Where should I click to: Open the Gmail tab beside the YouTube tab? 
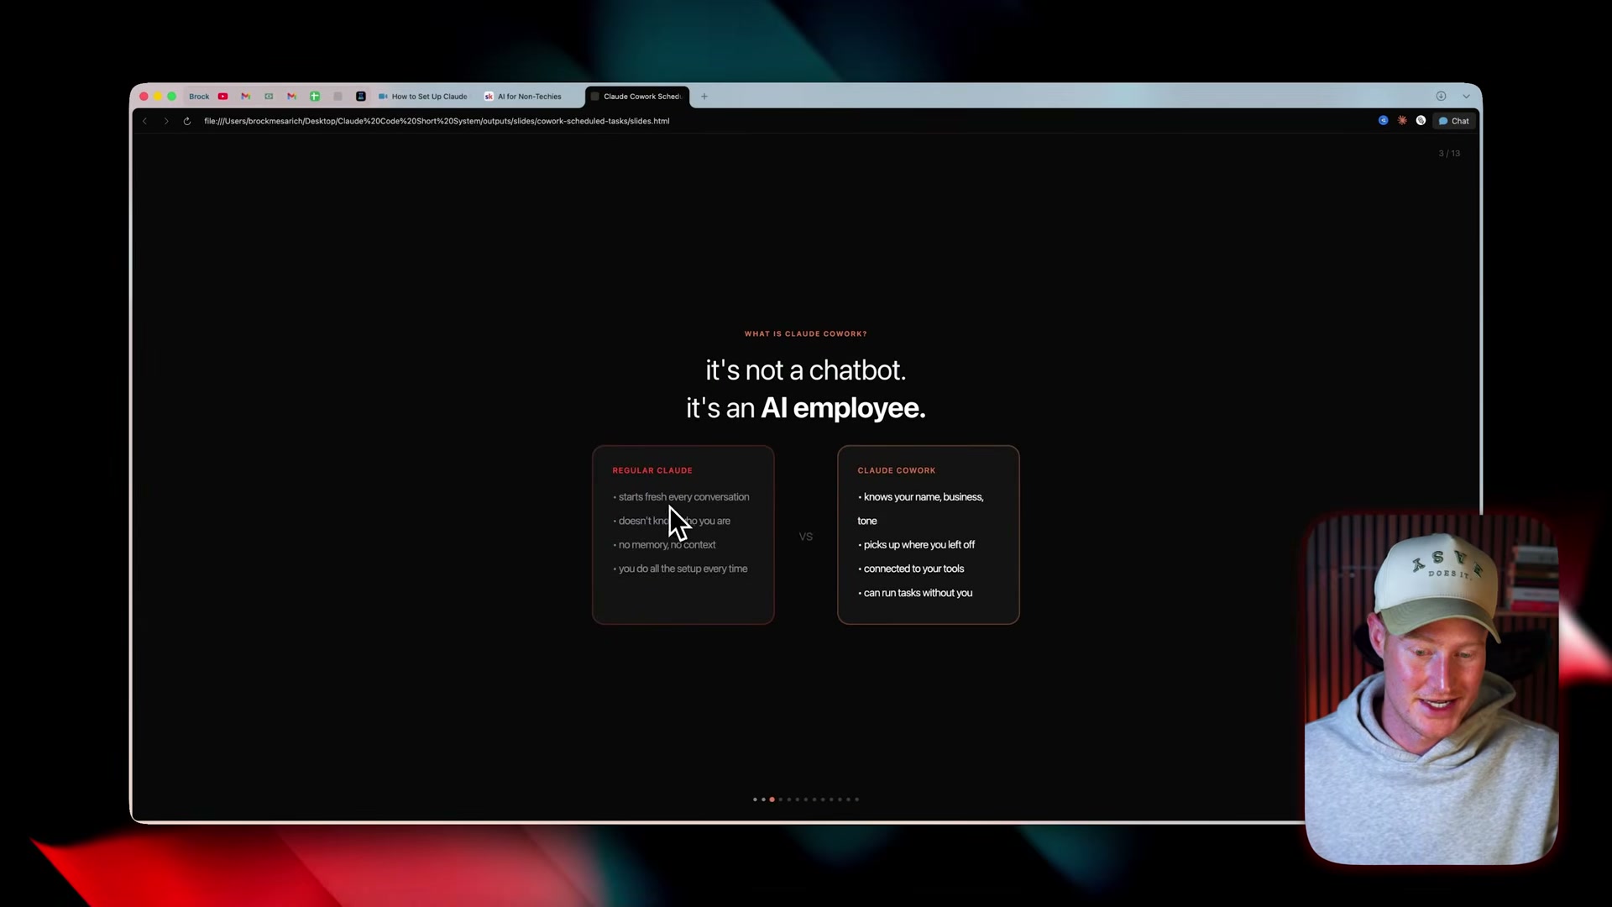[x=246, y=97]
